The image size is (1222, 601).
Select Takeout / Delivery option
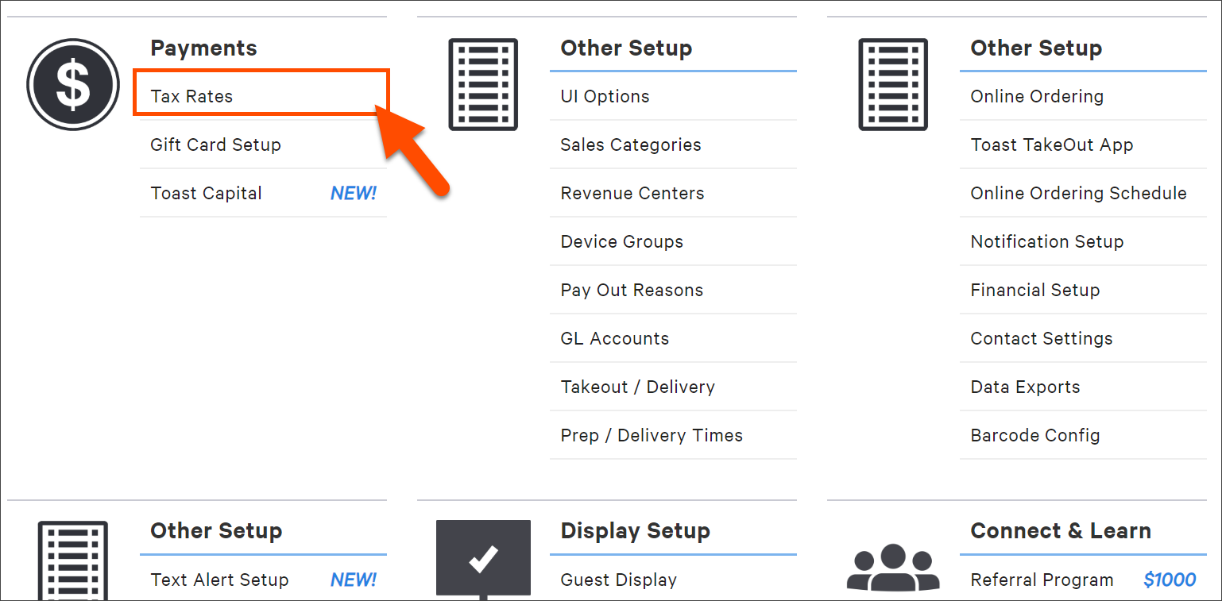[637, 387]
